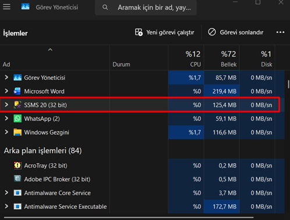The width and height of the screenshot is (290, 220).
Task: Click the Windows Gezgini folder icon
Action: tap(17, 132)
